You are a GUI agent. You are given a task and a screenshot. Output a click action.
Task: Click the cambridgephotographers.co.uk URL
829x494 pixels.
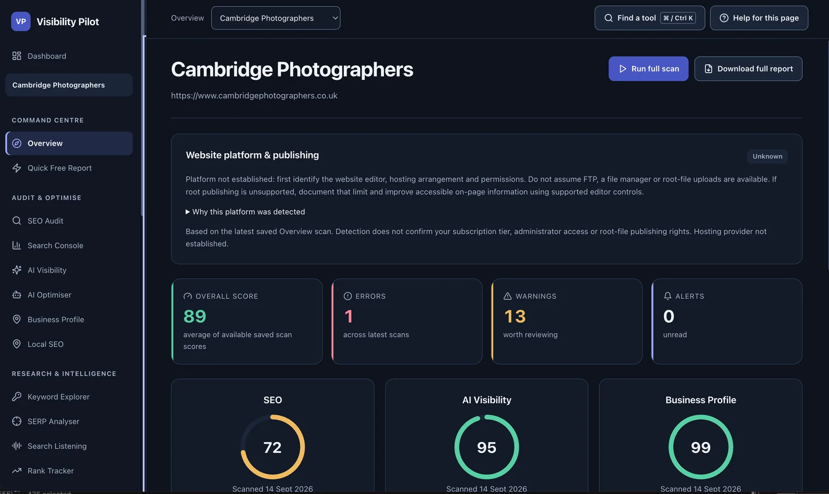pos(254,96)
